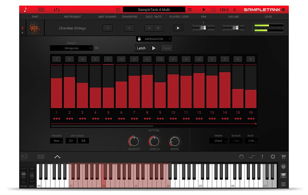
Task: Toggle the Latch button
Action: 141,48
